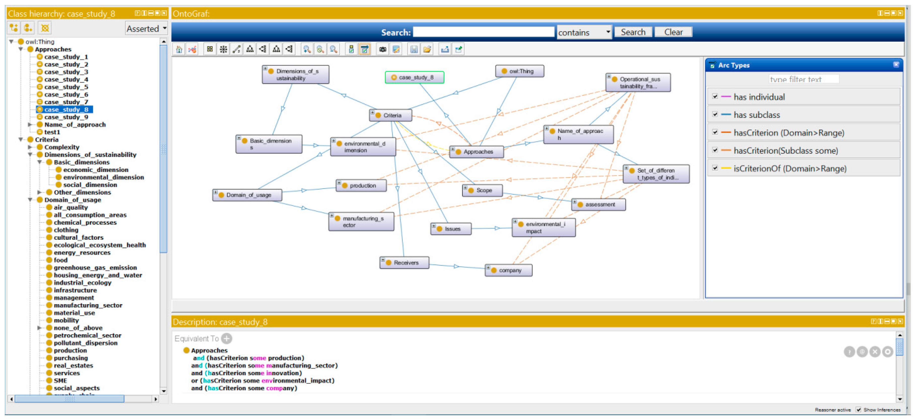Screen dimensions: 915x419
Task: Open the Asserted dropdown
Action: pyautogui.click(x=146, y=28)
